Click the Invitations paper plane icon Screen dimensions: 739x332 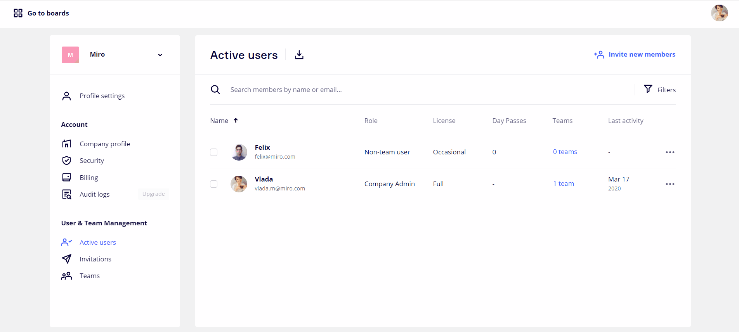67,259
